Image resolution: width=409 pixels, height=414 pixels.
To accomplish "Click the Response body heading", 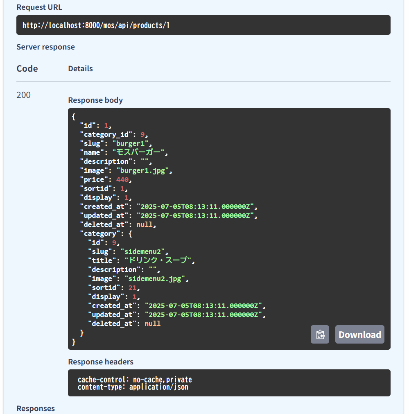I will (95, 100).
